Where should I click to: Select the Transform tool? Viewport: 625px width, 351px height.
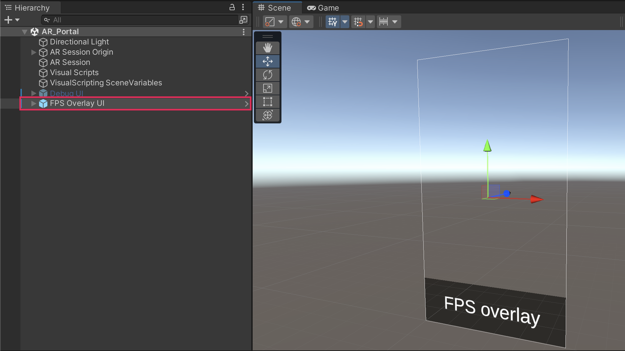267,115
